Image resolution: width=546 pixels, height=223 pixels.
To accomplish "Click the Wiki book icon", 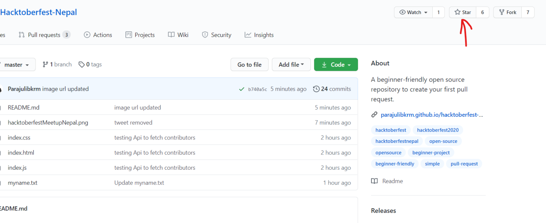I will 172,35.
